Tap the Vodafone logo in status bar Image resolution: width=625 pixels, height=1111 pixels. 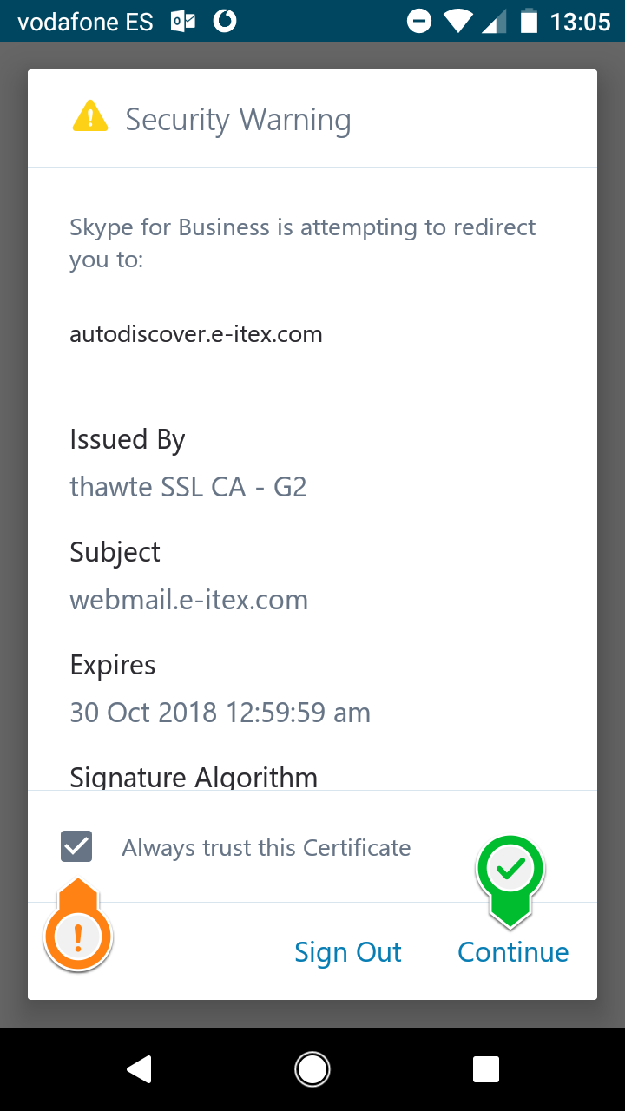(x=225, y=21)
